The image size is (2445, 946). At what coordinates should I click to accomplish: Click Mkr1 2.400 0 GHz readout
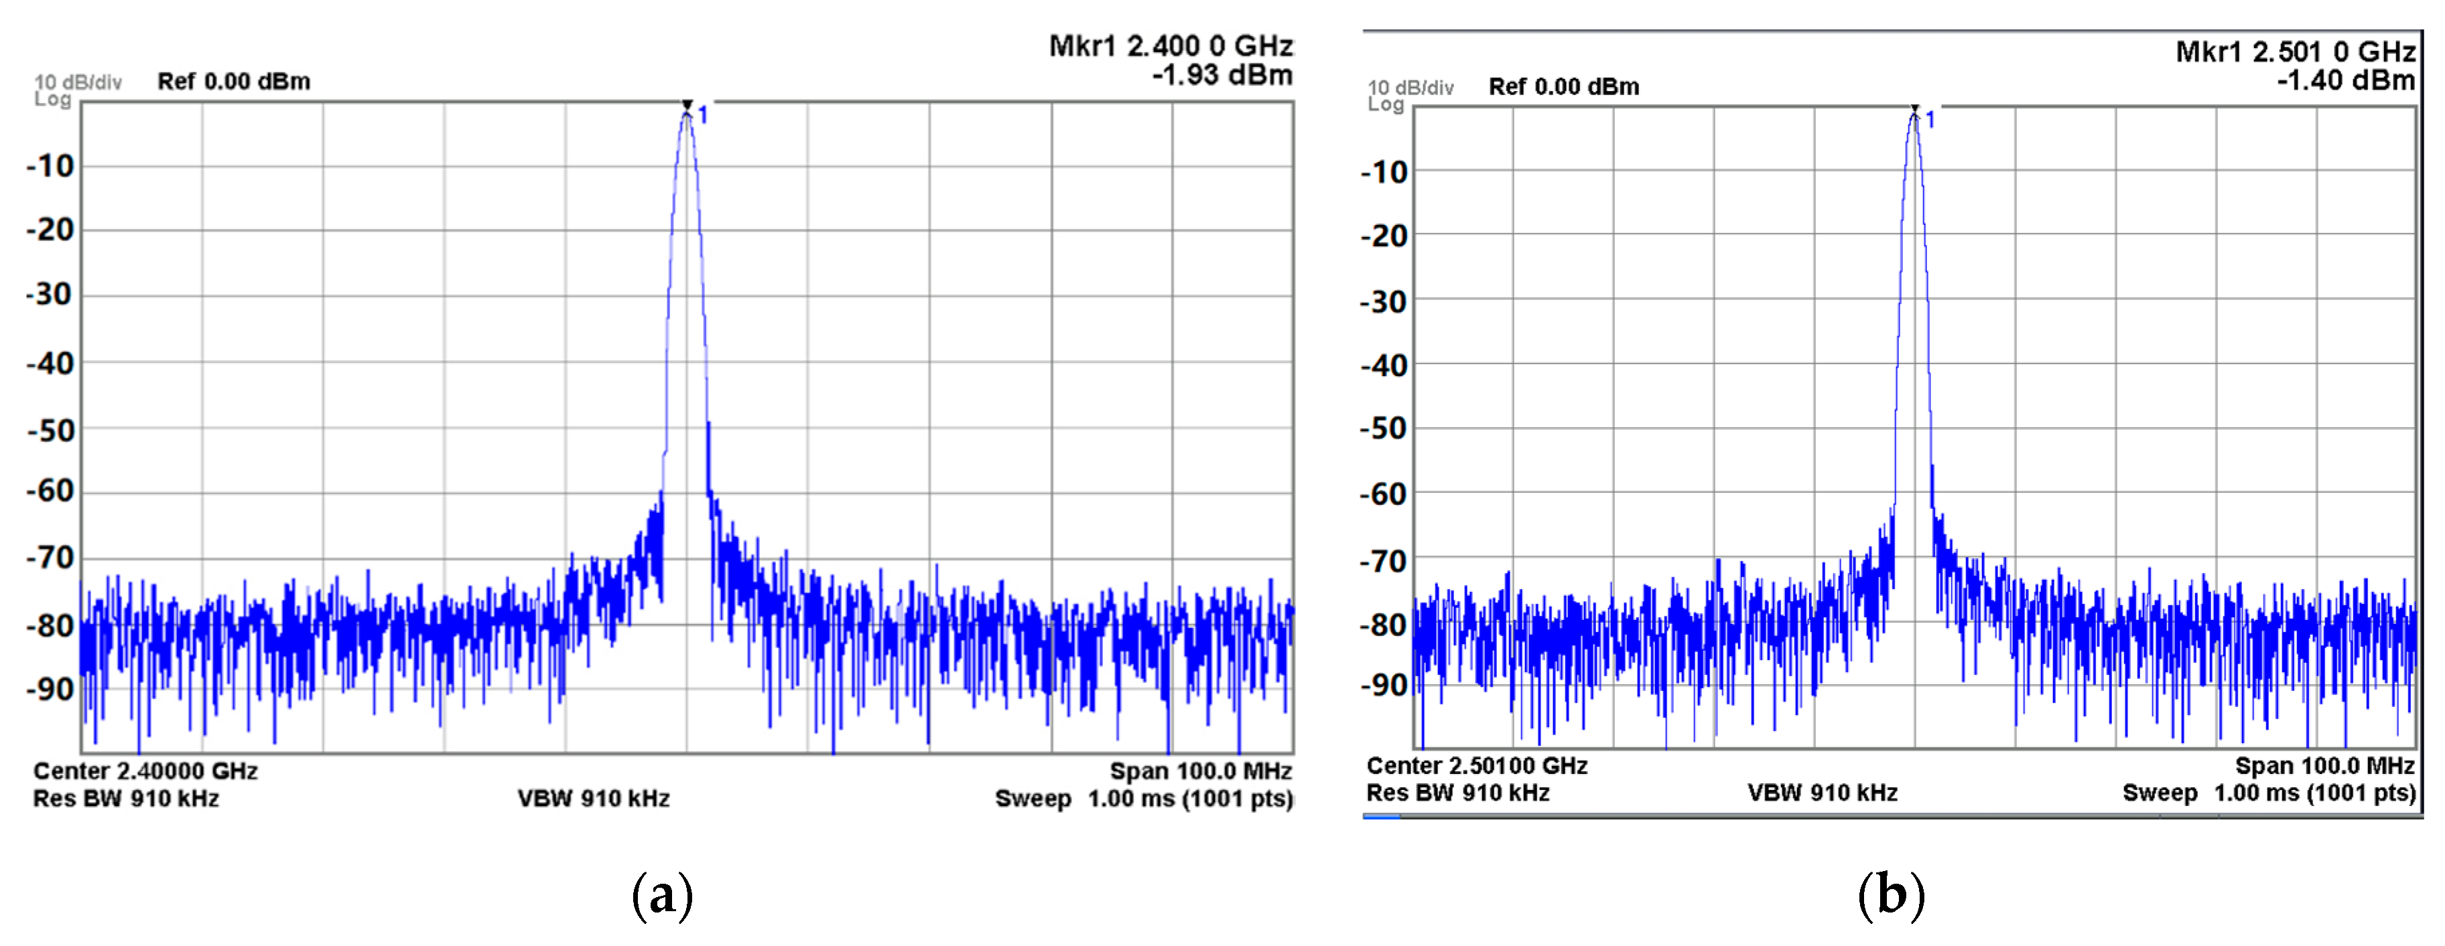pyautogui.click(x=1171, y=46)
